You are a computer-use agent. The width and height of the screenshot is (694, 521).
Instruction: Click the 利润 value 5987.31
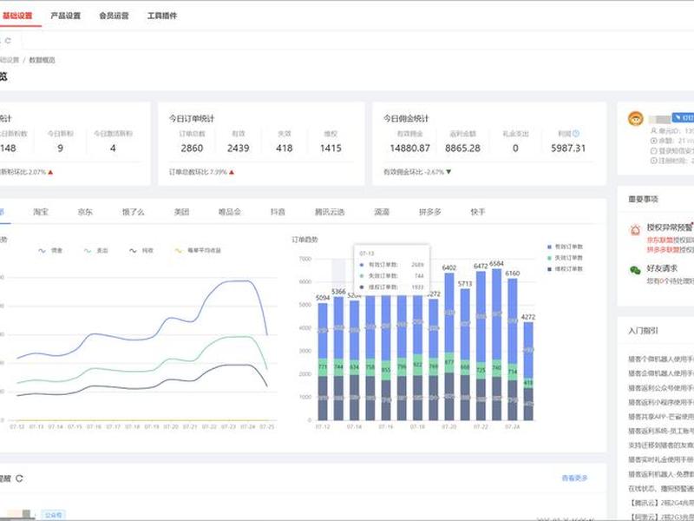pyautogui.click(x=568, y=148)
